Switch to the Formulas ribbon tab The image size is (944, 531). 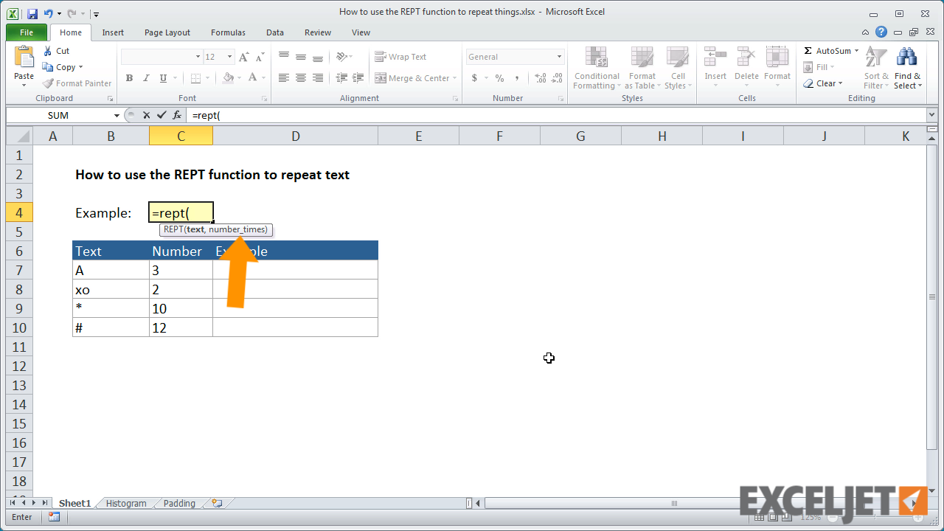(228, 32)
